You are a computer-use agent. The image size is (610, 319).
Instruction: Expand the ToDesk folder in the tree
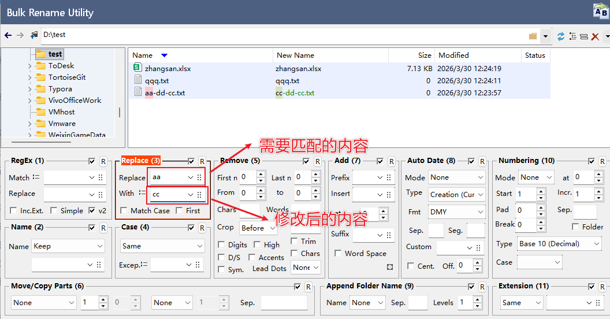tap(29, 66)
